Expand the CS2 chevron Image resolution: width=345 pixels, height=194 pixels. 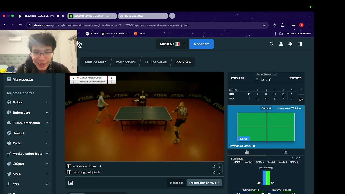[47, 184]
